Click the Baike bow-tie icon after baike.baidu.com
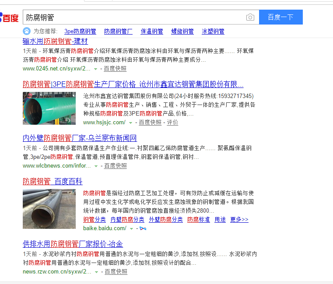This screenshot has height=284, width=333. coord(143,228)
